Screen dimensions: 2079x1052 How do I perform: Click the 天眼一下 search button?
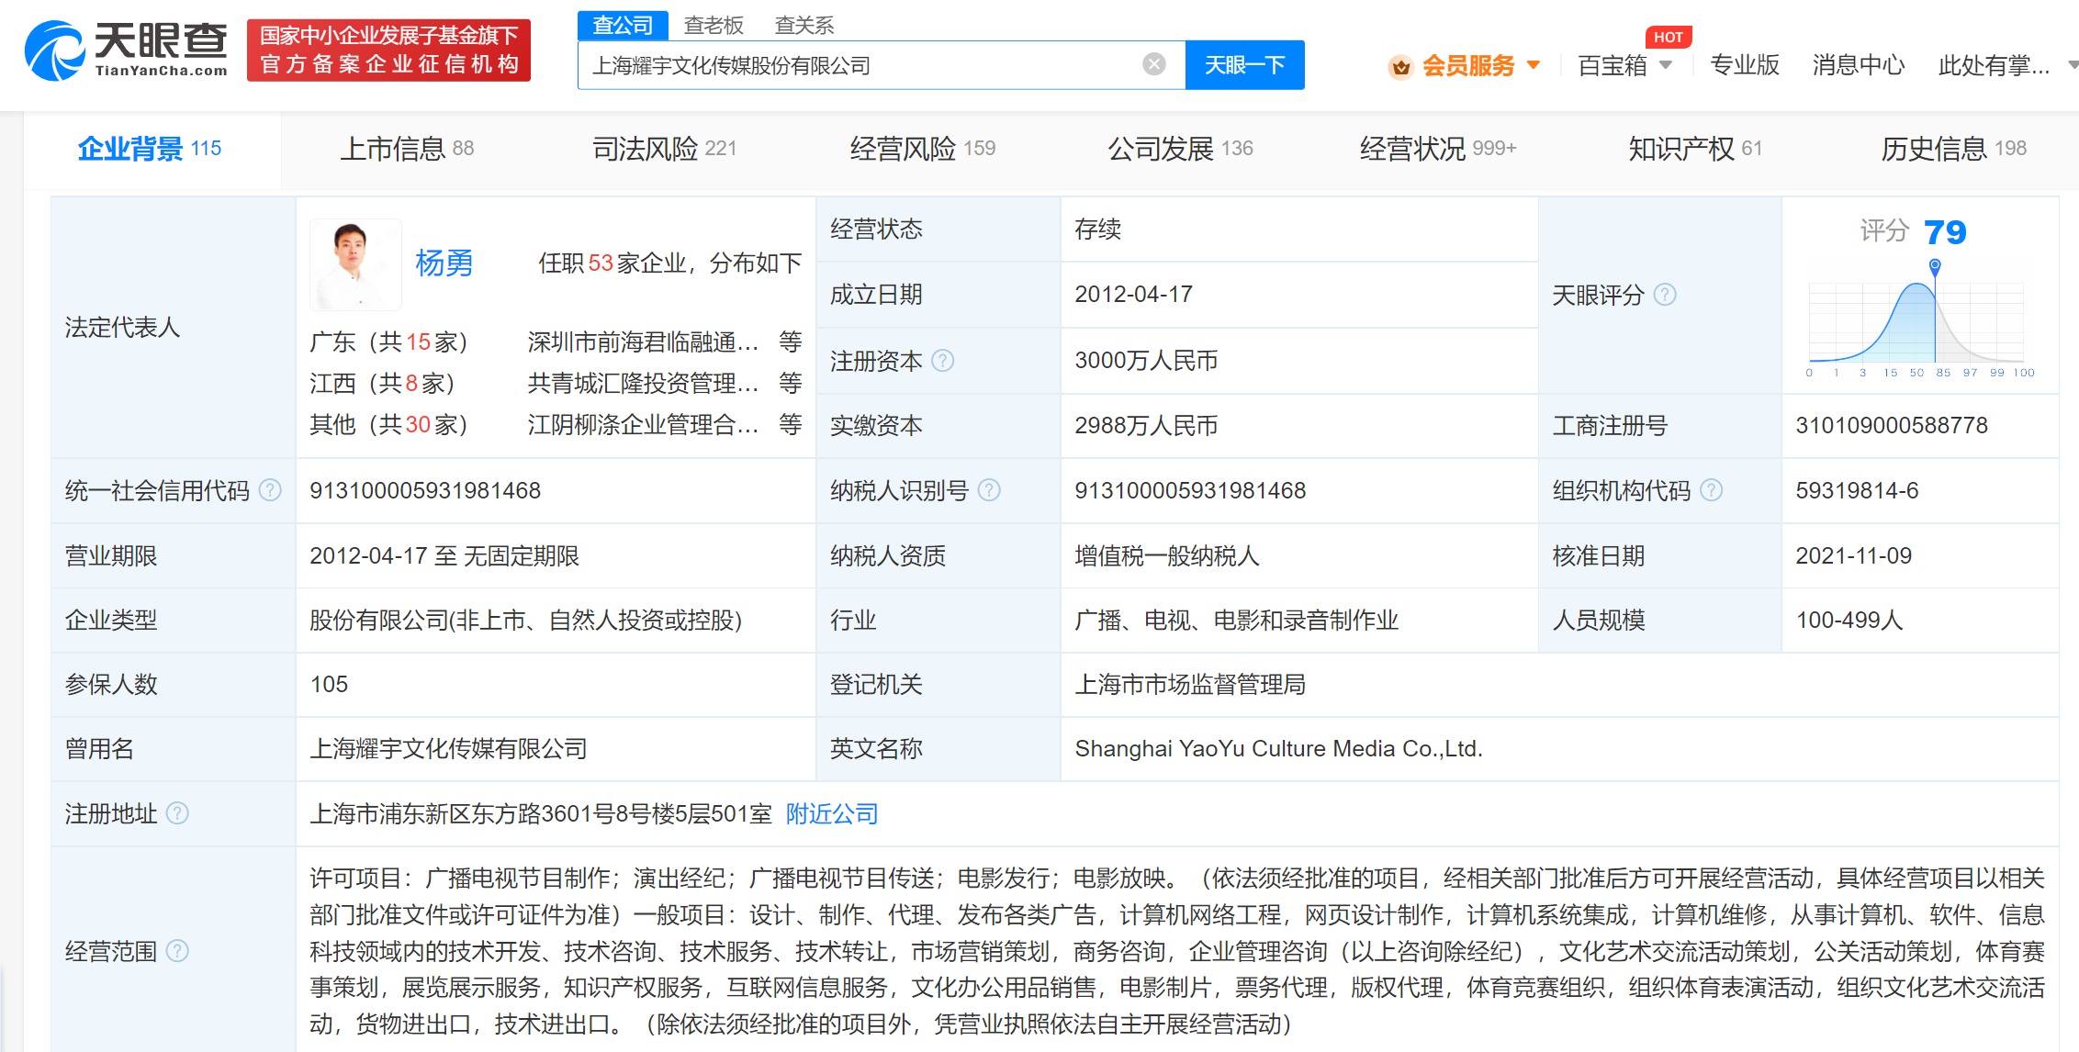point(1244,65)
